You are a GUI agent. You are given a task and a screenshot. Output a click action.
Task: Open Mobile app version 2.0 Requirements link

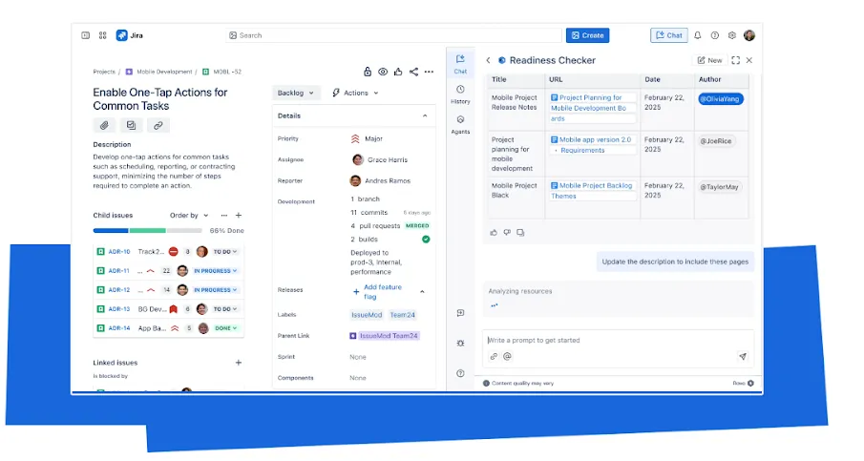(x=592, y=145)
